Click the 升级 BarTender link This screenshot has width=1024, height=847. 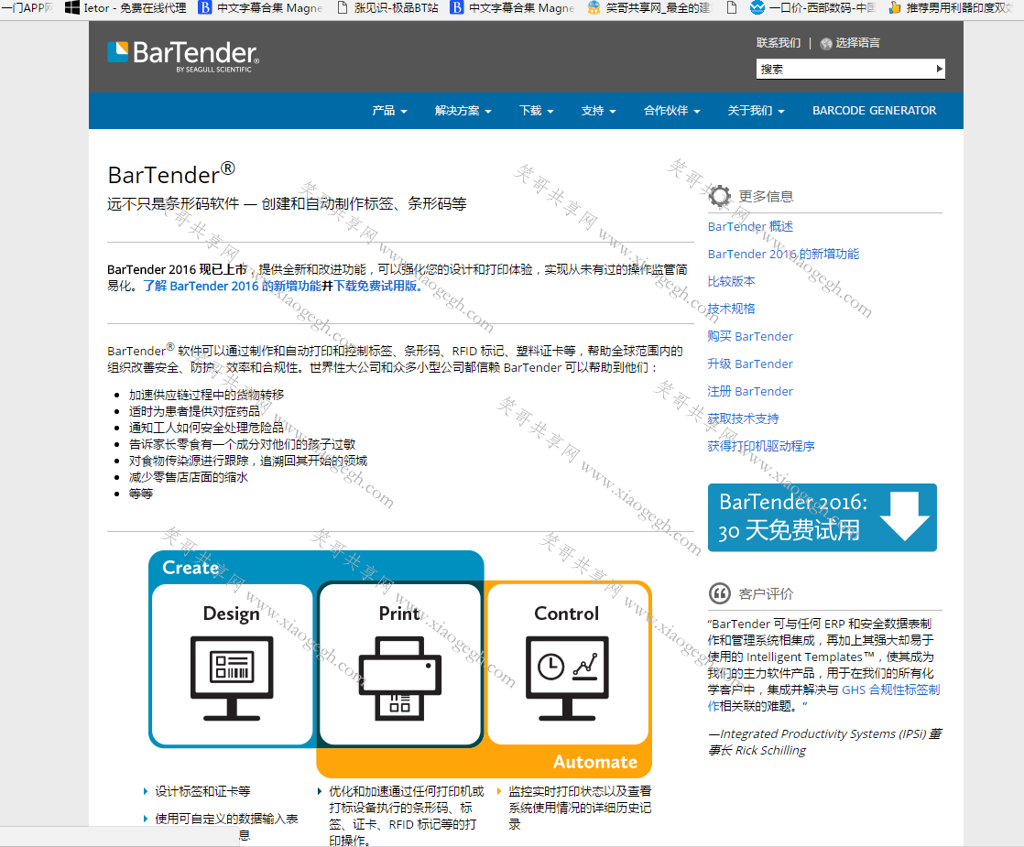click(750, 364)
